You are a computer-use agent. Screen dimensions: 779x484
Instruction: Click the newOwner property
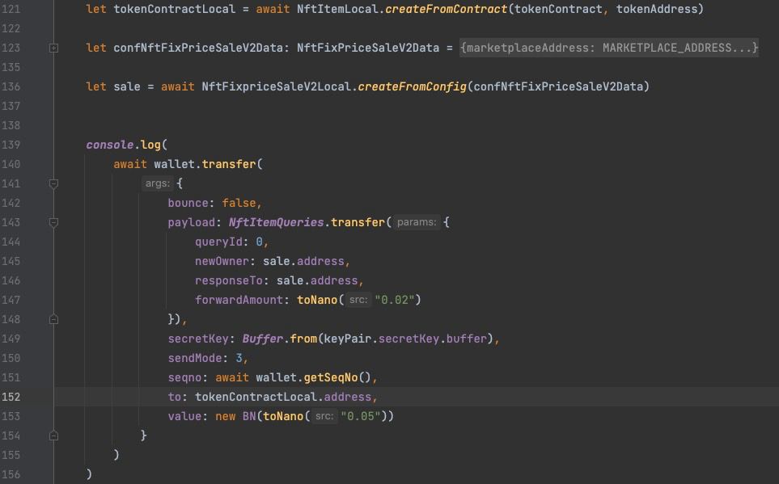tap(222, 261)
